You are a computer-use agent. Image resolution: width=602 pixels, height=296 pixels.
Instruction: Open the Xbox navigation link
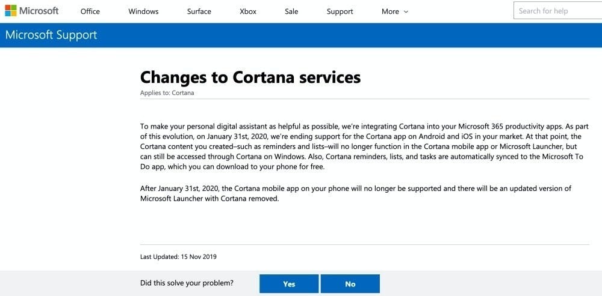point(247,11)
